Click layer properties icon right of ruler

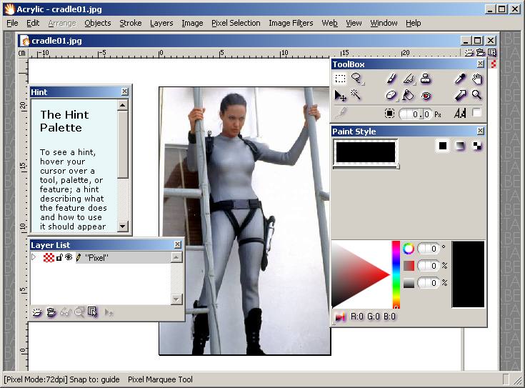[492, 53]
